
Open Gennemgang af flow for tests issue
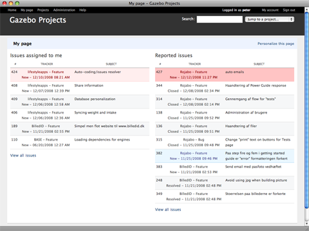click(x=250, y=99)
